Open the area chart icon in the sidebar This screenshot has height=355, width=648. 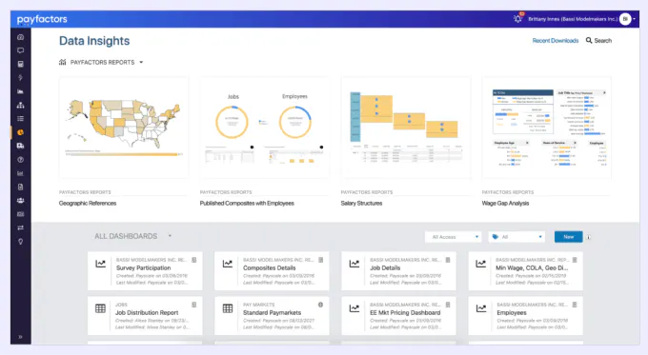20,91
